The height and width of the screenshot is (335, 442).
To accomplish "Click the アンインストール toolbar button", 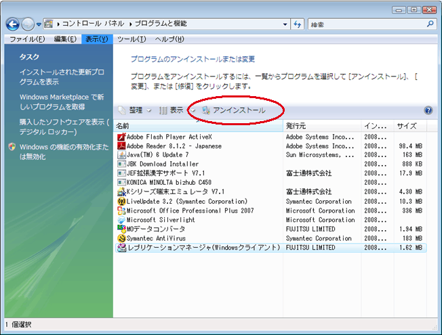I will 234,110.
